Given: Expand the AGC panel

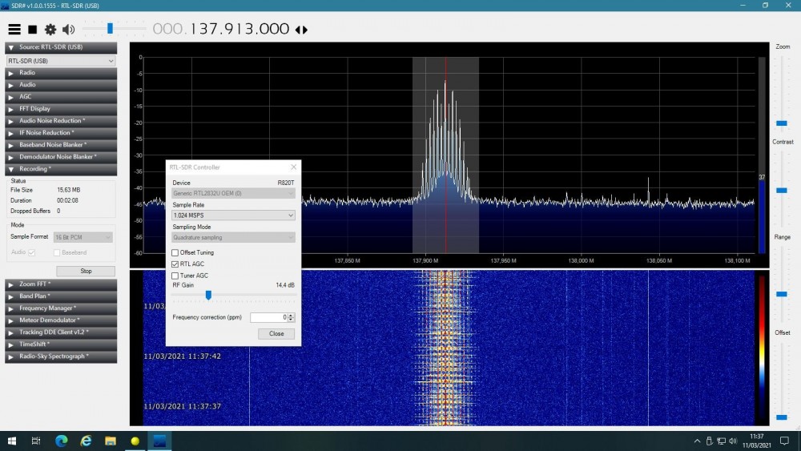Looking at the screenshot, I should click(x=61, y=97).
